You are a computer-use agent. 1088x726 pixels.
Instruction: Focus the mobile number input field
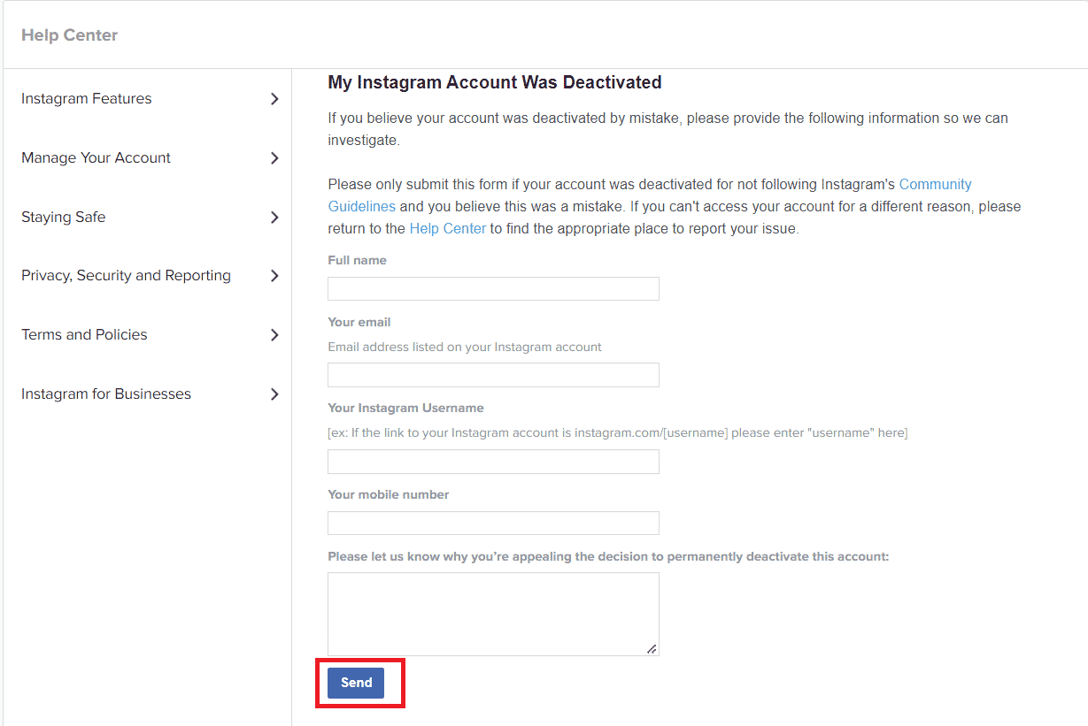pyautogui.click(x=493, y=523)
